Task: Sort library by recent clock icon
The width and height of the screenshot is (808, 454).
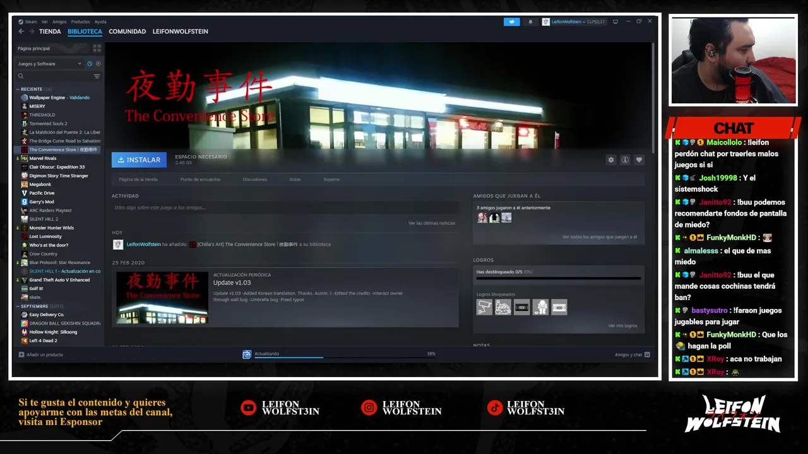Action: pos(90,64)
